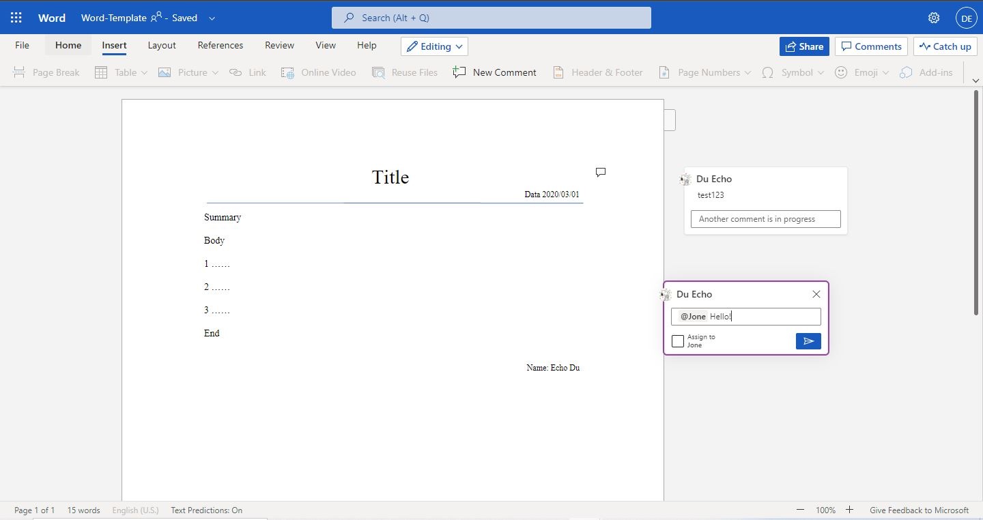Insert a Link from the ribbon
Screen dimensions: 983x520
click(x=247, y=72)
